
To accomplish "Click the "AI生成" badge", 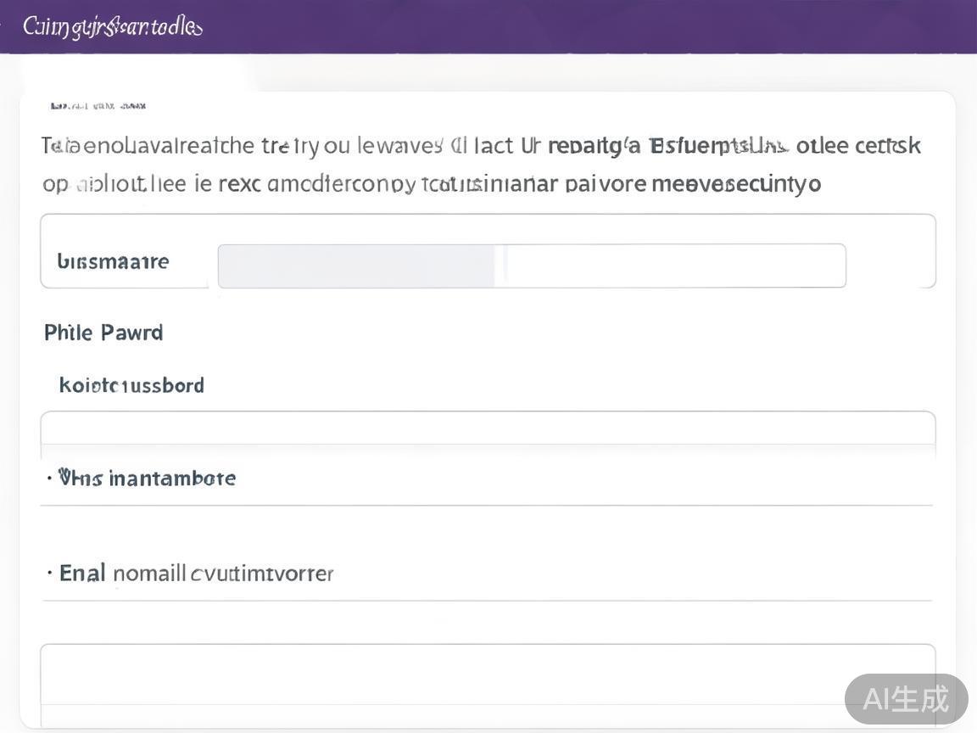I will click(x=906, y=699).
